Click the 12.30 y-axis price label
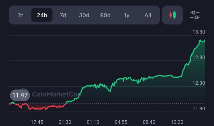Viewport: 214px width, 126px height. (199, 83)
